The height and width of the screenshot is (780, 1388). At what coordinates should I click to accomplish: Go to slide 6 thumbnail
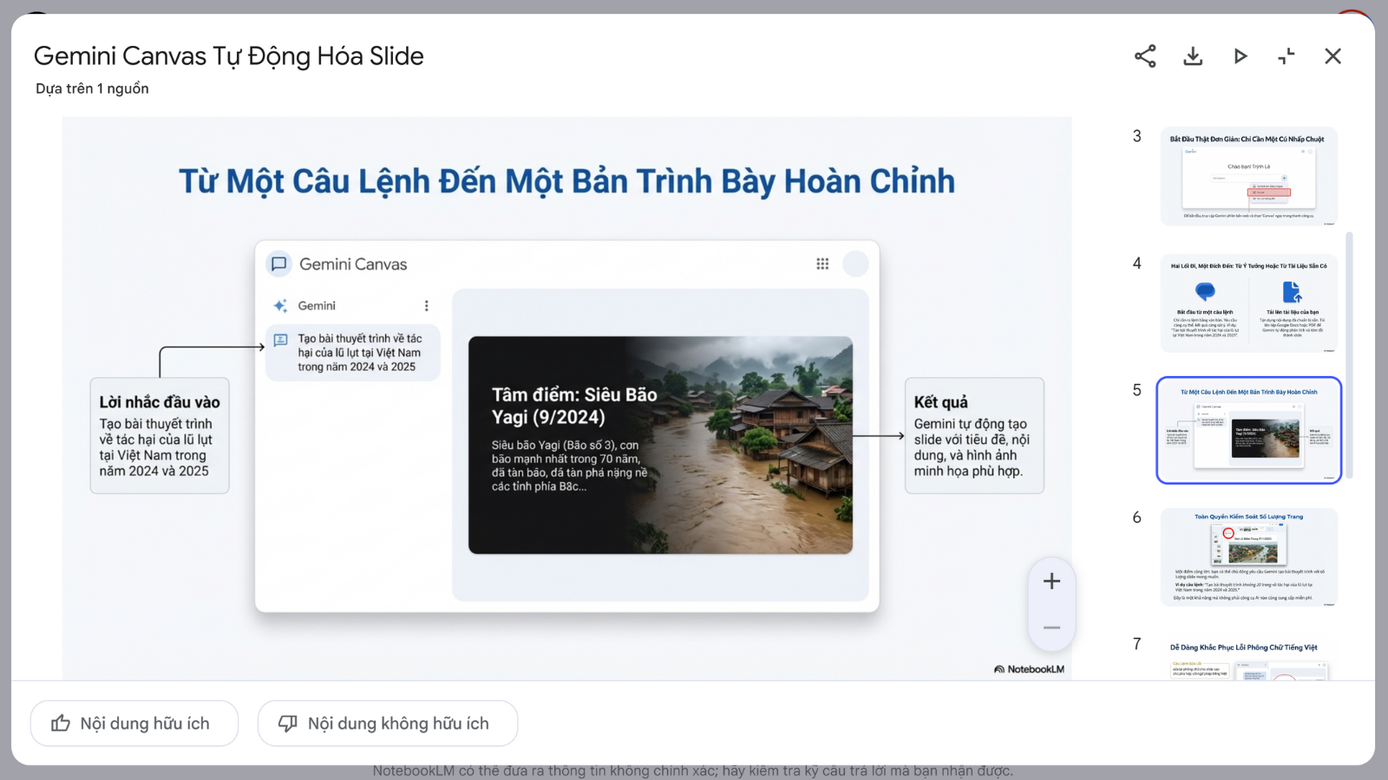click(1248, 557)
